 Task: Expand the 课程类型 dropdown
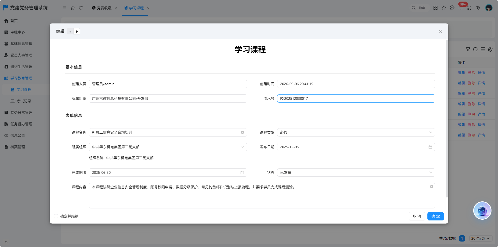[x=356, y=132]
